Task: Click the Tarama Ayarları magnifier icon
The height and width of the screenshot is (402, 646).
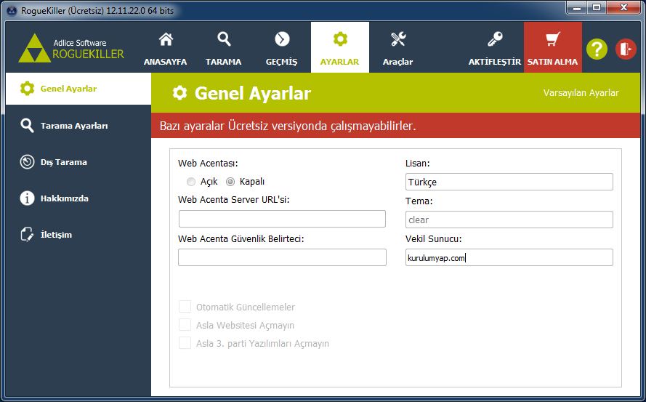Action: tap(27, 125)
